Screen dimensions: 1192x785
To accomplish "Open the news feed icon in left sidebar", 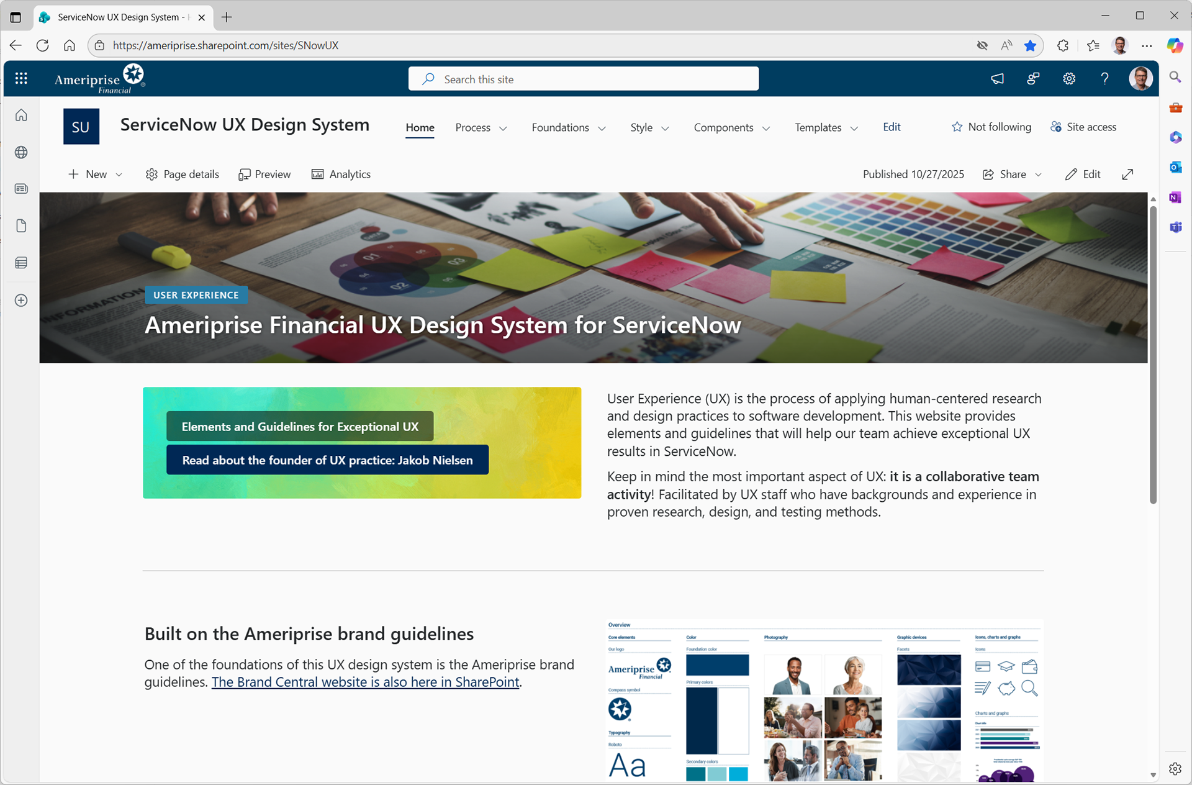I will pos(21,189).
